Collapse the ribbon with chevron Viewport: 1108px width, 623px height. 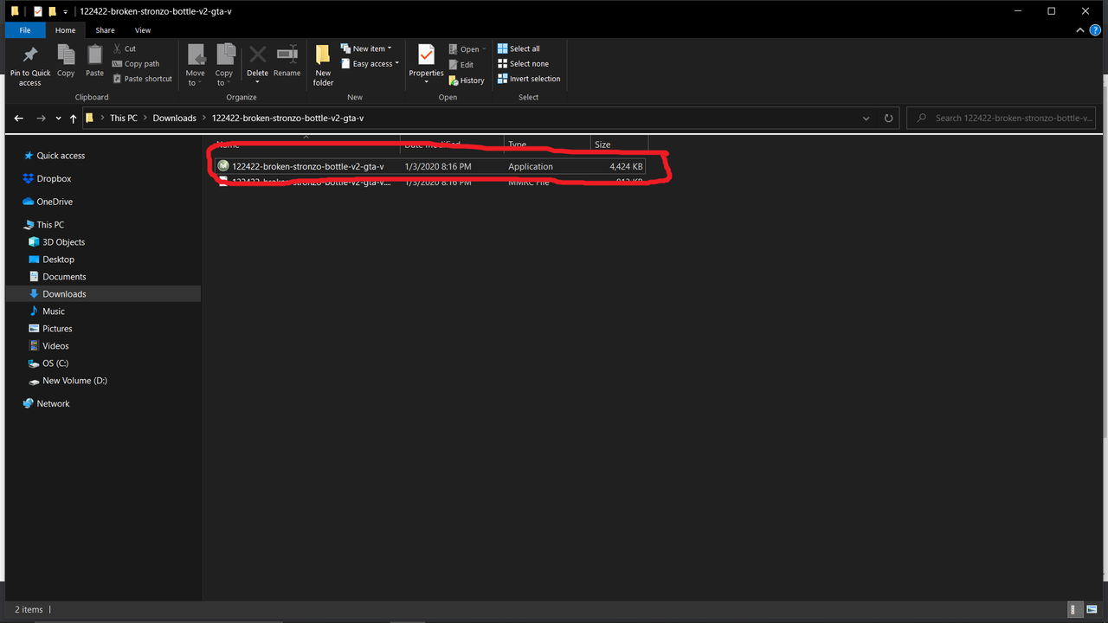point(1080,30)
